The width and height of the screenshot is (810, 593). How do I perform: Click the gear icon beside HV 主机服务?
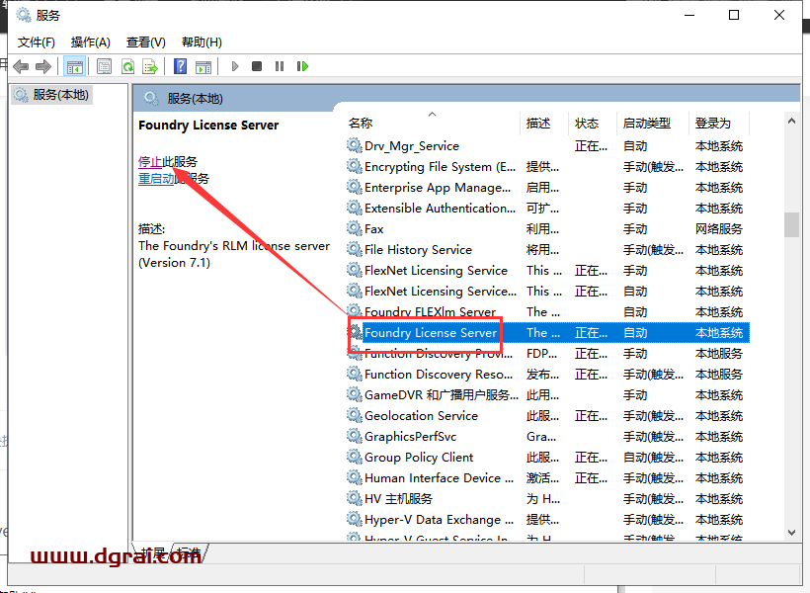pos(354,498)
